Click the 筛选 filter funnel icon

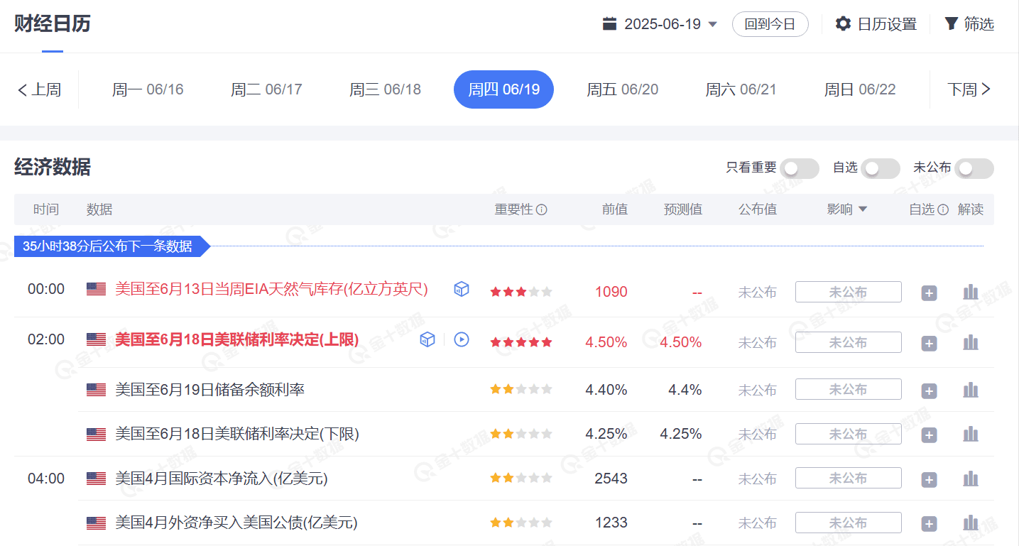pyautogui.click(x=951, y=24)
